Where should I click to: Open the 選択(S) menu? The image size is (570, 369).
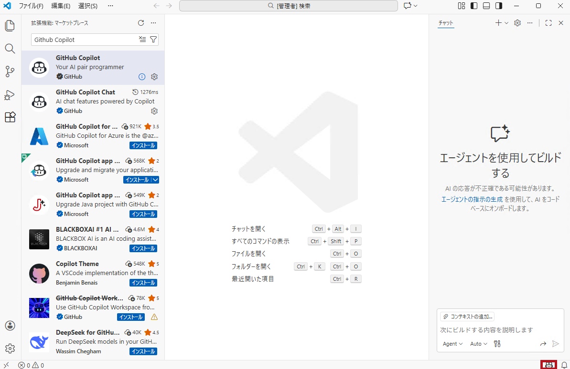[x=87, y=6]
